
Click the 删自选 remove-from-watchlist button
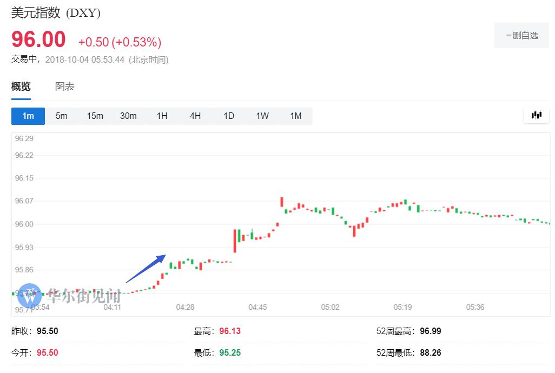coord(521,36)
